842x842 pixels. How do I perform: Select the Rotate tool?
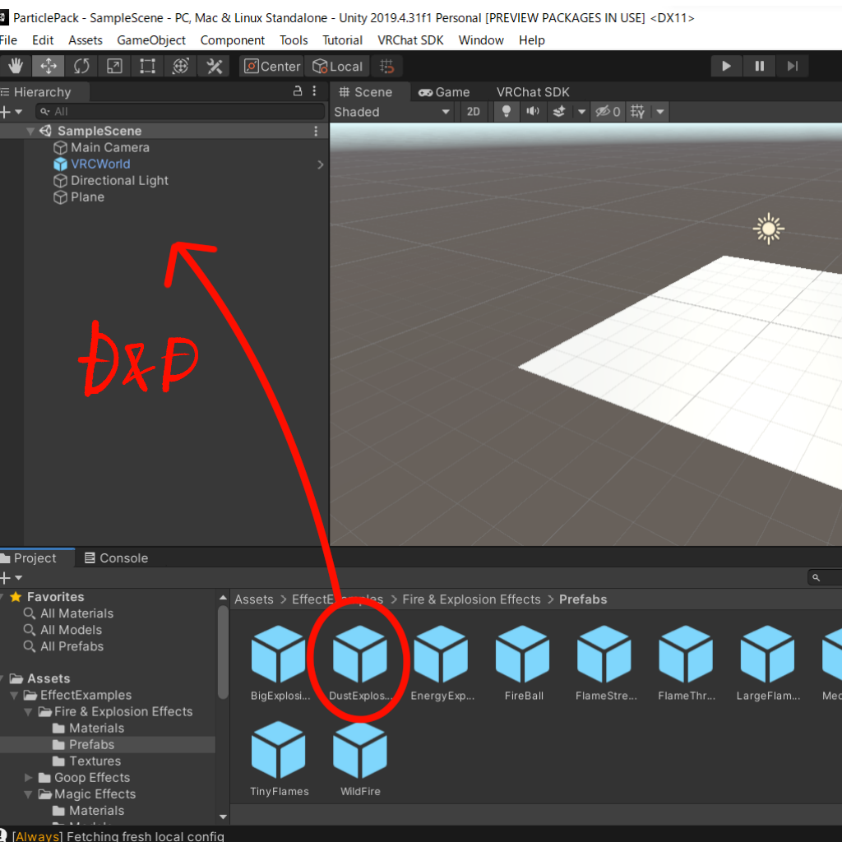[x=81, y=66]
